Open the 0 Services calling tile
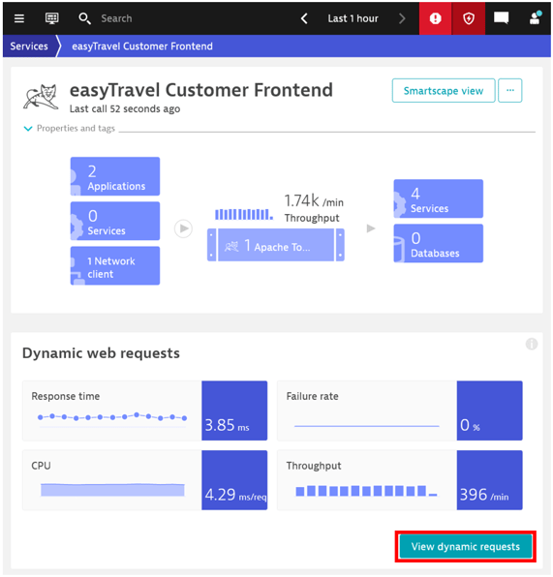Screen dimensions: 553x577 (115, 221)
